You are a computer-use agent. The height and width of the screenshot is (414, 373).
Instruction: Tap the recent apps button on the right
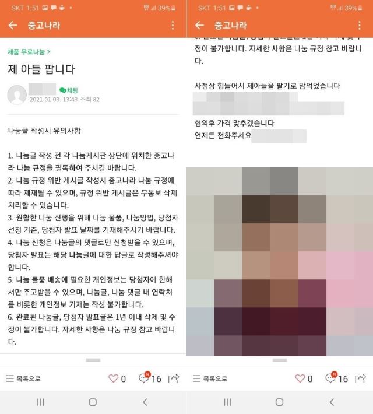[227, 402]
